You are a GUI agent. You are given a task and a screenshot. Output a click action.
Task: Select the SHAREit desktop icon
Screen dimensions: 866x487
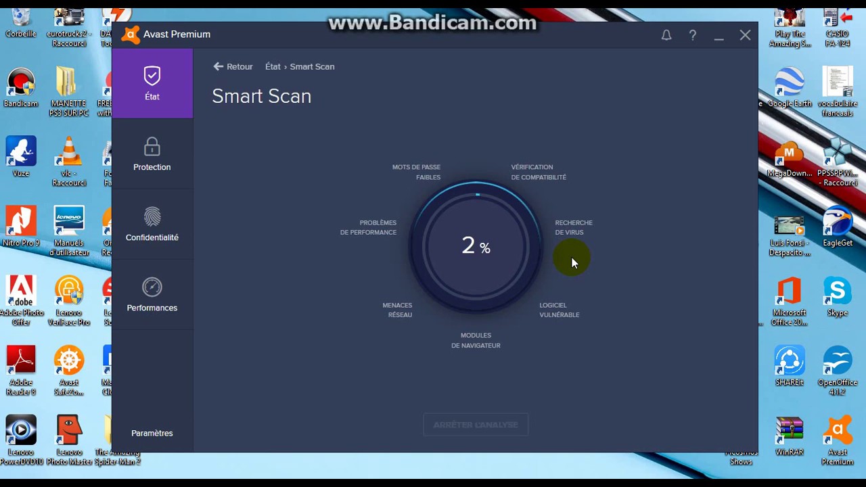790,366
